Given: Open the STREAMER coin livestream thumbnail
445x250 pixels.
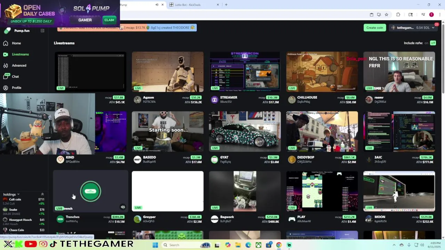Looking at the screenshot, I should pyautogui.click(x=245, y=72).
